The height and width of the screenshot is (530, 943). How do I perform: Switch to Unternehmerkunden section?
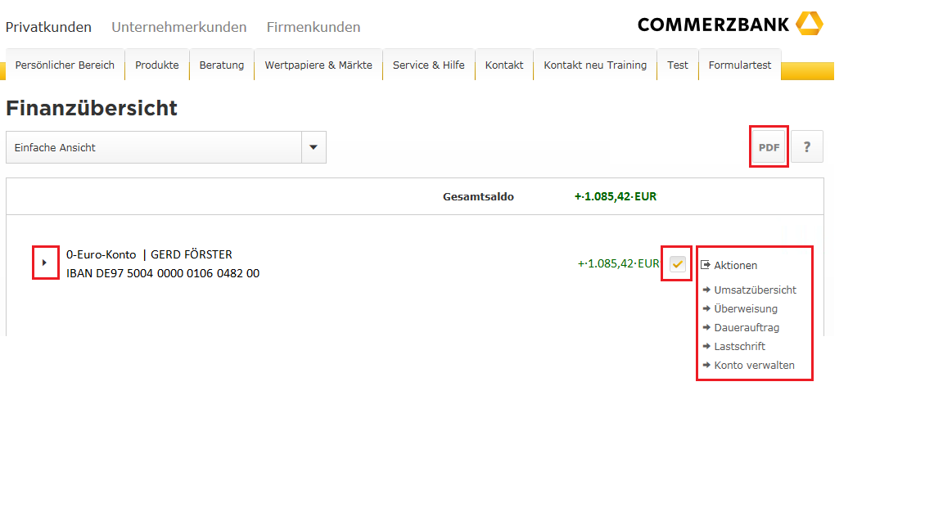(178, 27)
